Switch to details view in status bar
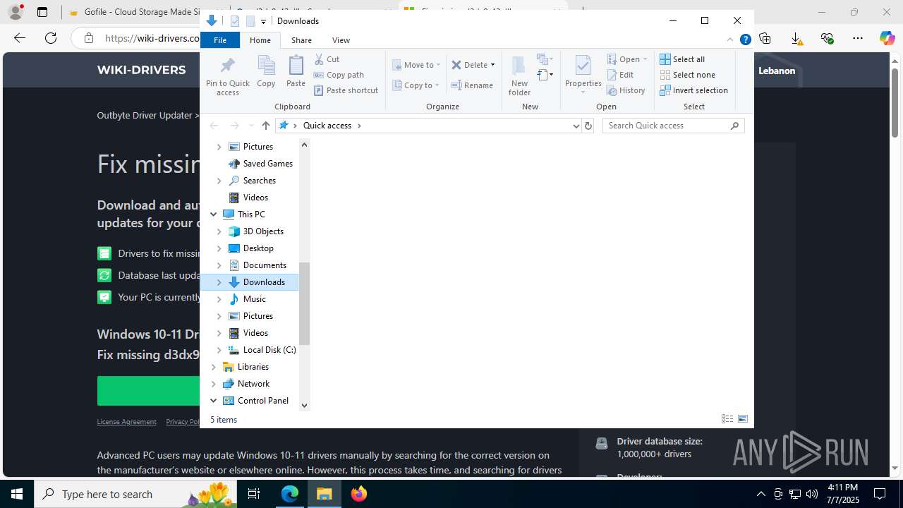This screenshot has height=508, width=903. pos(727,419)
